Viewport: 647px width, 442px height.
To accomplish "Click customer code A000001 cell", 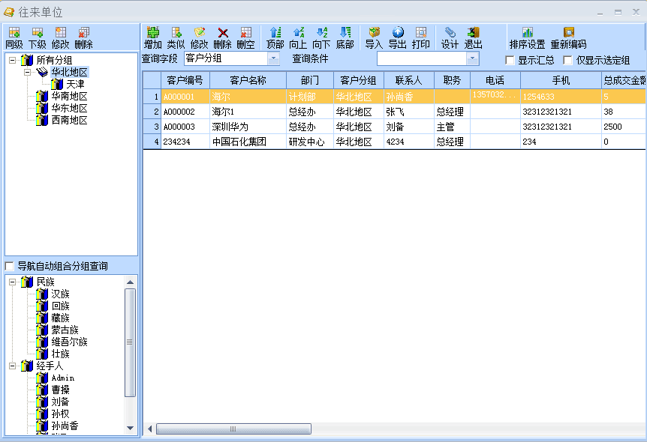I will click(x=185, y=97).
